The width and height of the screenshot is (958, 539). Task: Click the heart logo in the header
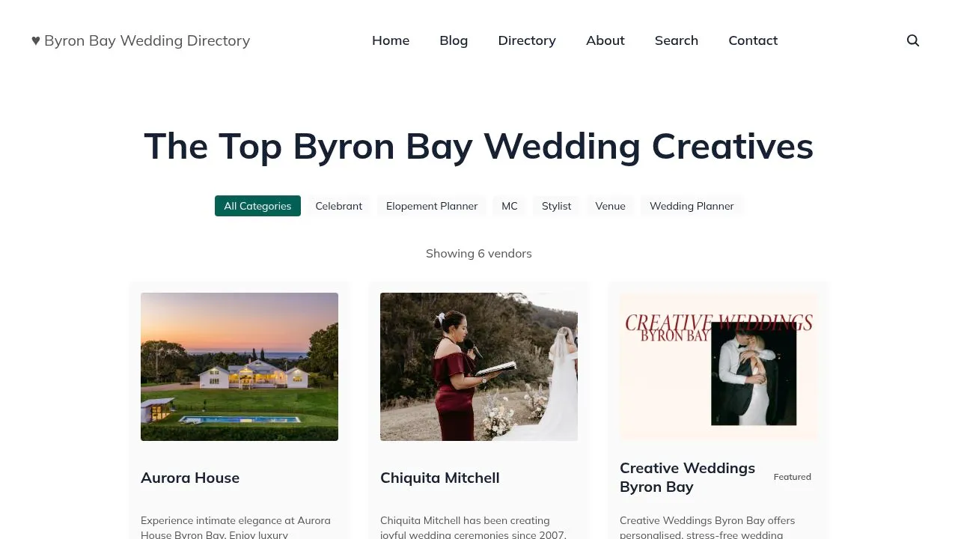coord(36,40)
